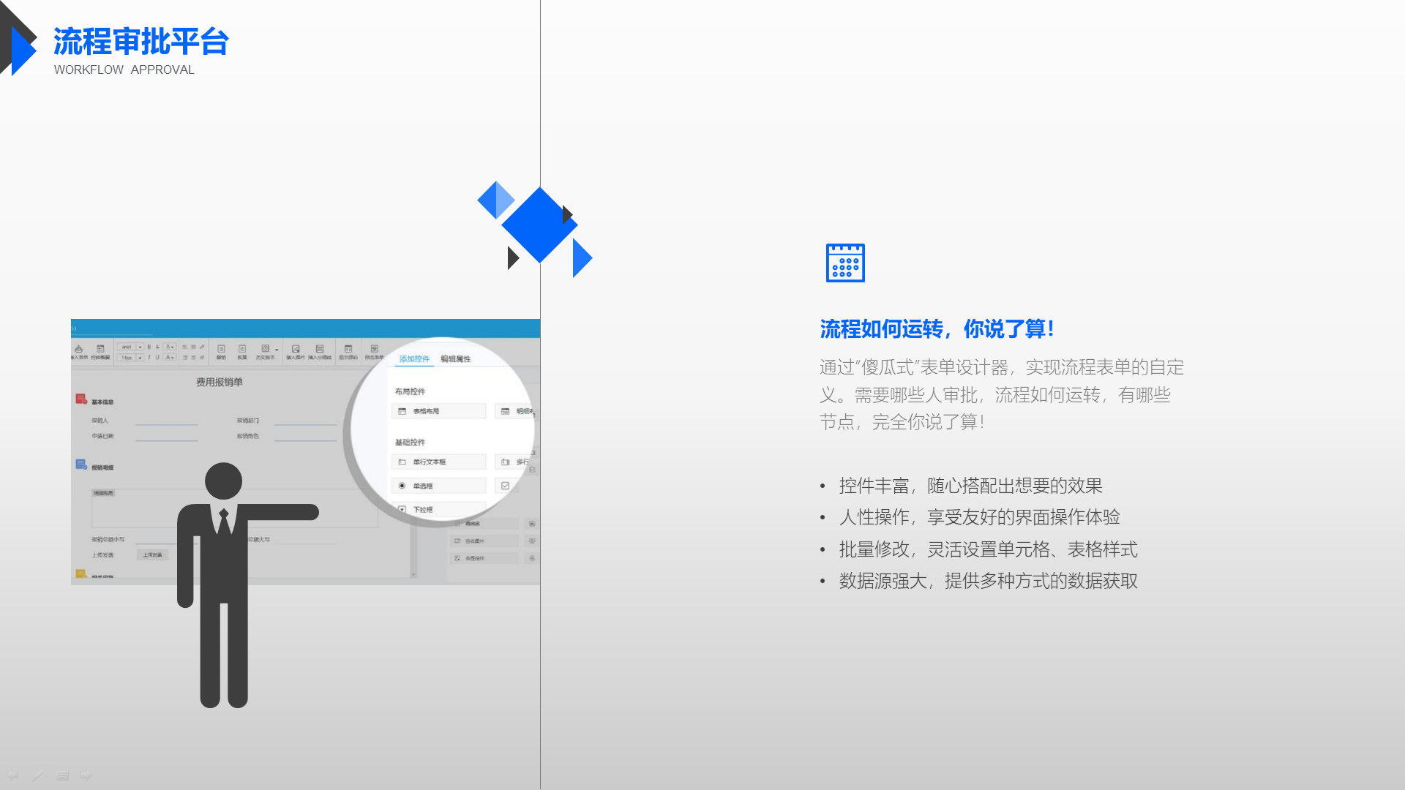The width and height of the screenshot is (1405, 790).
Task: Switch to the 编辑属性 tab
Action: pos(455,358)
